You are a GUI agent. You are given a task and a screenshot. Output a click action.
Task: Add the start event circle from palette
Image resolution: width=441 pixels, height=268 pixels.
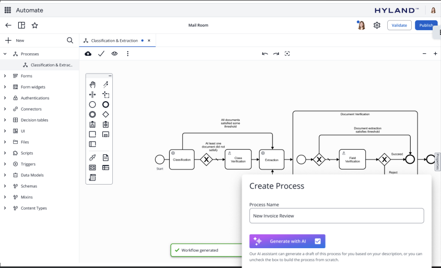click(92, 105)
